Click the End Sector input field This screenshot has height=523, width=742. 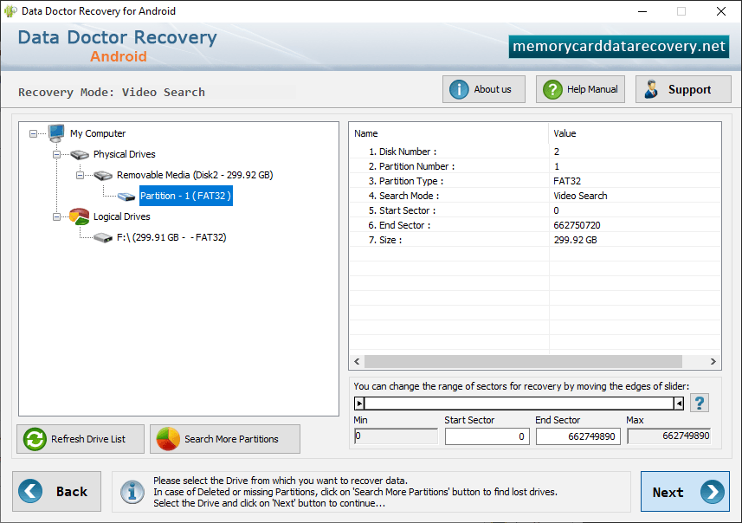point(577,436)
